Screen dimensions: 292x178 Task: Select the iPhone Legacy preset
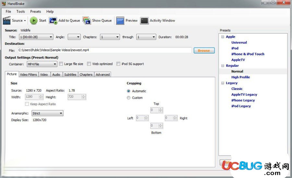(x=243, y=100)
